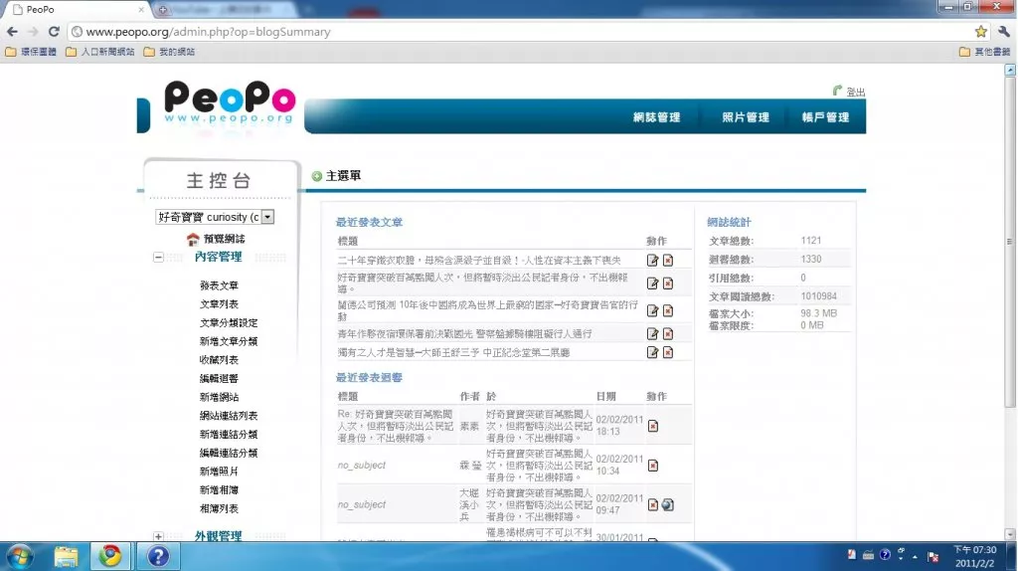Viewport: 1018px width, 571px height.
Task: Switch to the PeoPo browser tab
Action: tap(78, 10)
